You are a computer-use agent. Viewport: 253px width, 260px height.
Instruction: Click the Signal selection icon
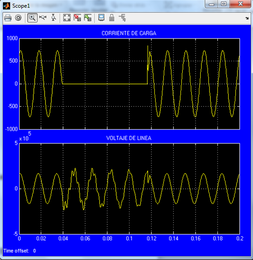click(122, 18)
